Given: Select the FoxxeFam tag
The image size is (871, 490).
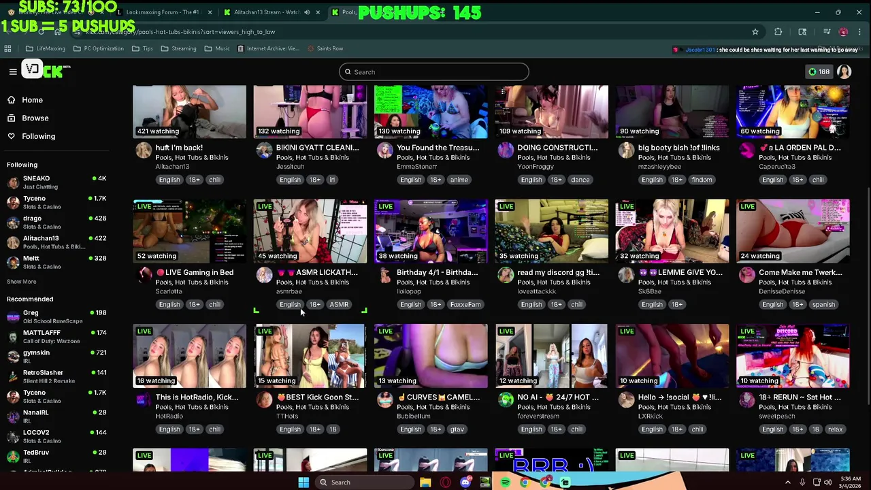Looking at the screenshot, I should coord(465,304).
